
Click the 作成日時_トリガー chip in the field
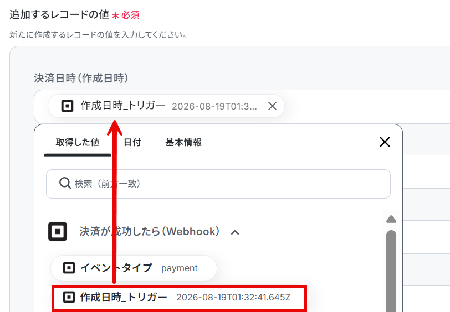click(166, 106)
